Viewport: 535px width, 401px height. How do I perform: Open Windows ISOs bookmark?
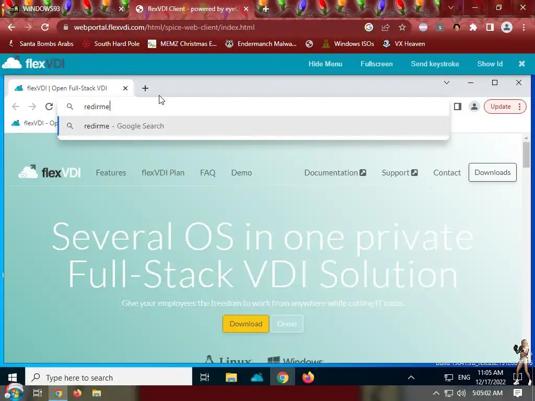pyautogui.click(x=348, y=44)
